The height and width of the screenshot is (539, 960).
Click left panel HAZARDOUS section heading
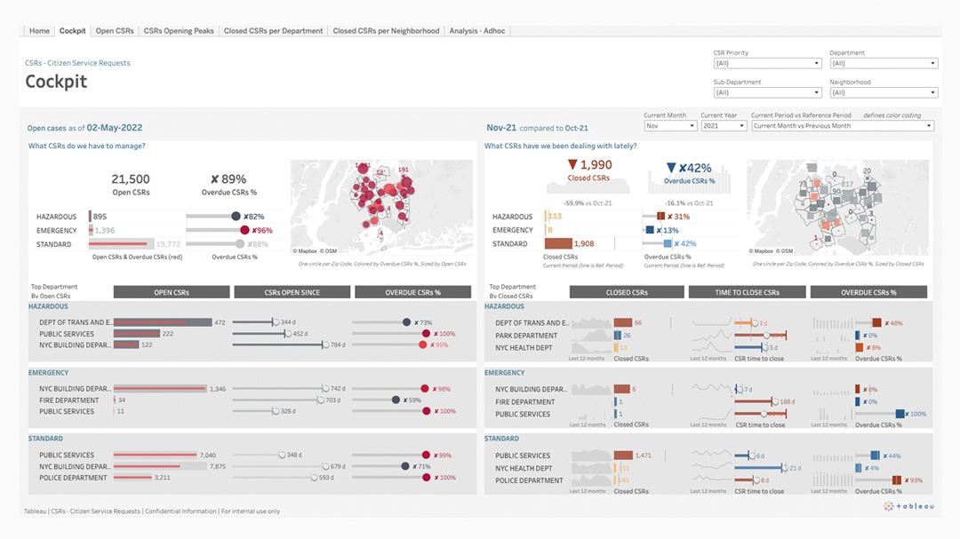click(x=48, y=305)
